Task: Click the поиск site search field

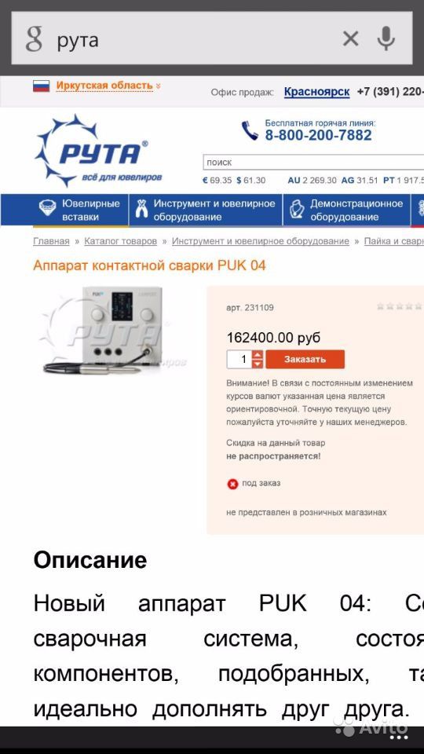Action: point(313,162)
